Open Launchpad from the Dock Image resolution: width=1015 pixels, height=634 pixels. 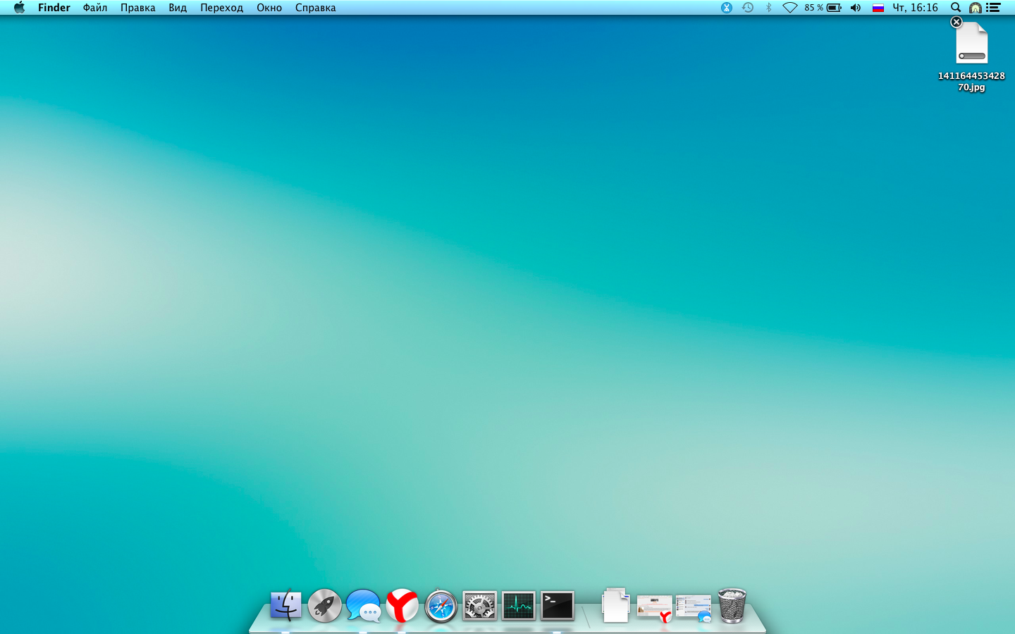point(324,606)
